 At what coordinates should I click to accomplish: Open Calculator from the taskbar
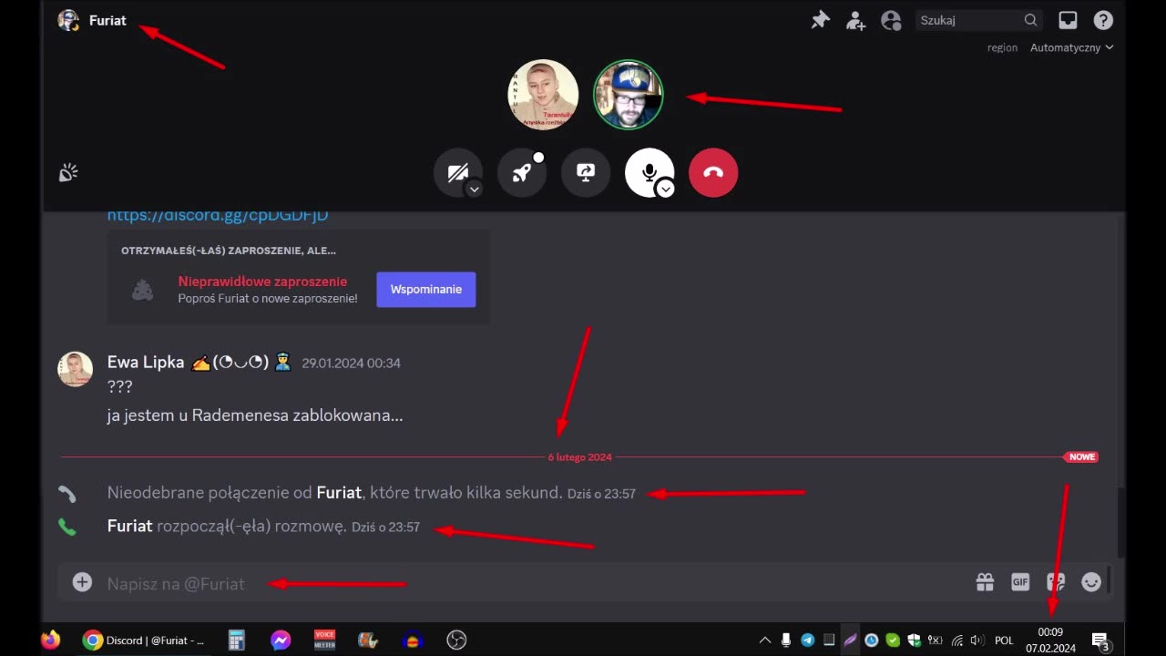[237, 641]
